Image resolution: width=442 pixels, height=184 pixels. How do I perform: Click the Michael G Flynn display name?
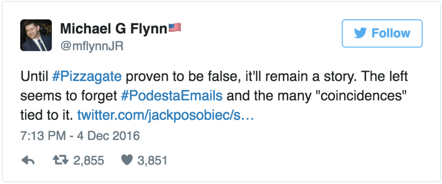(x=113, y=28)
